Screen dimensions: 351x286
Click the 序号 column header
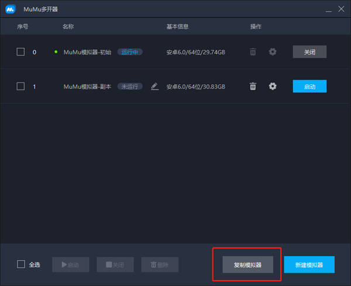[x=23, y=27]
